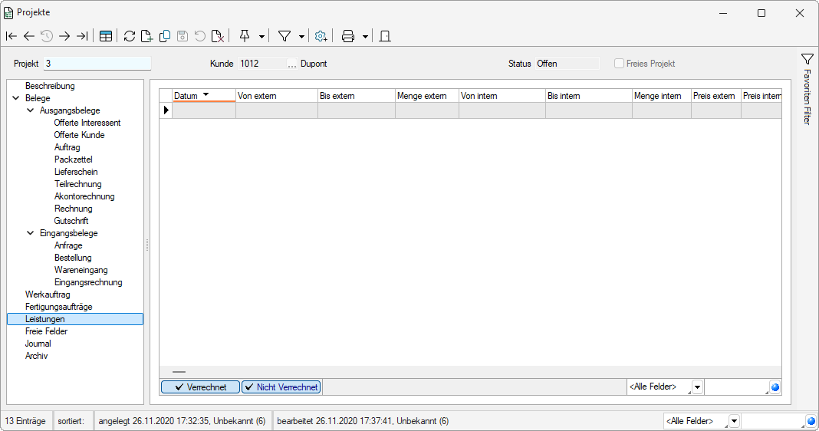Select Akontorechnung in the tree
The height and width of the screenshot is (431, 819).
pos(84,196)
